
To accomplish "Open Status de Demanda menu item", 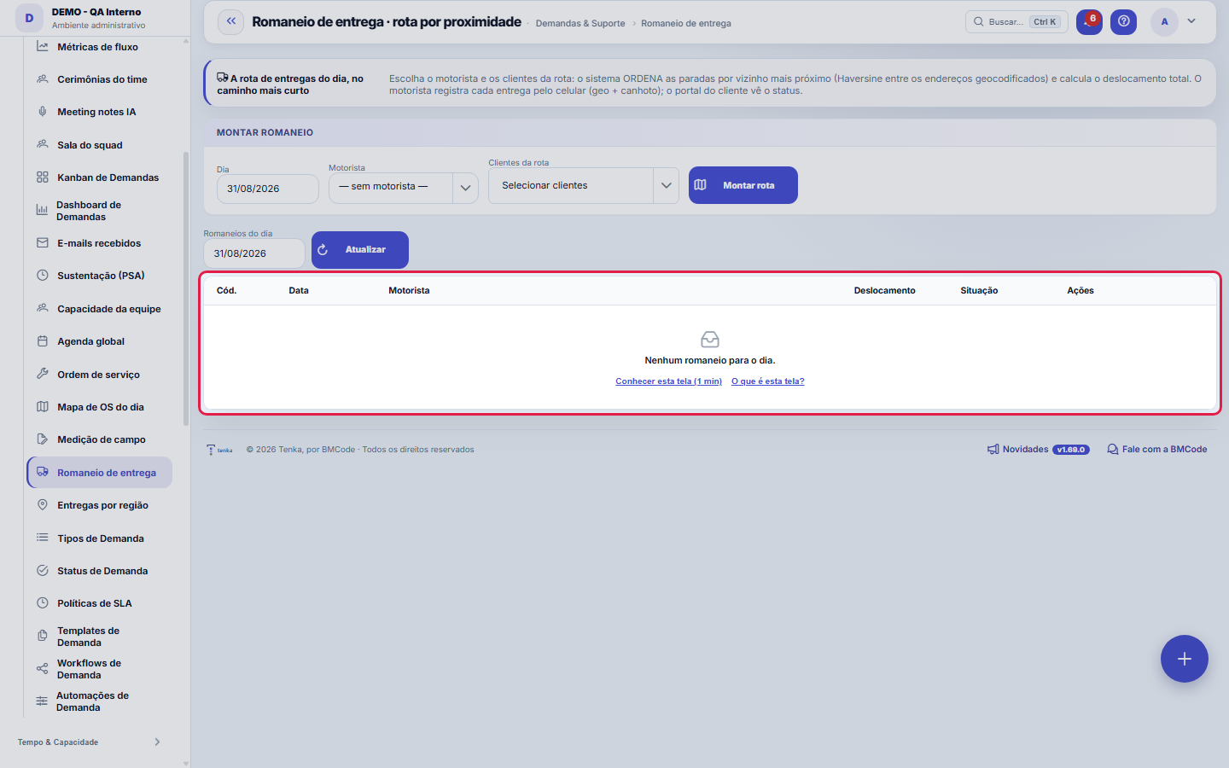I will pyautogui.click(x=99, y=571).
